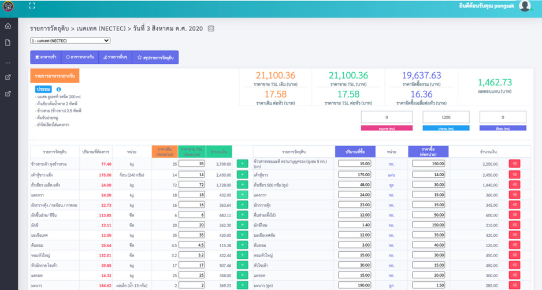Open the user avatar at top right
This screenshot has width=542, height=290.
[525, 6]
